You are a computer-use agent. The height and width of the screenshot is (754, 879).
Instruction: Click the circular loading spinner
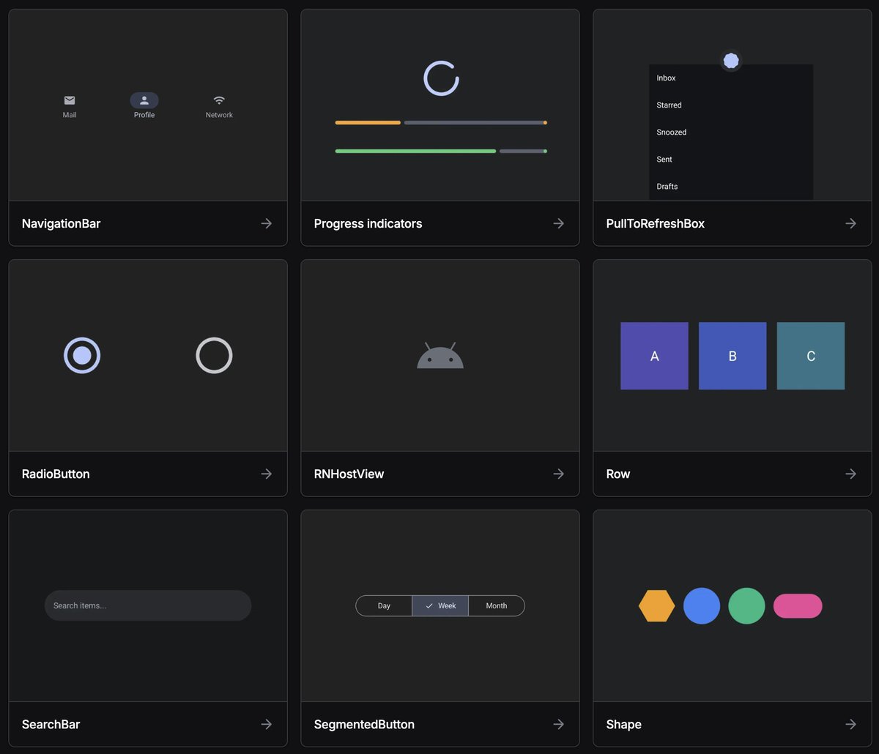(x=441, y=78)
